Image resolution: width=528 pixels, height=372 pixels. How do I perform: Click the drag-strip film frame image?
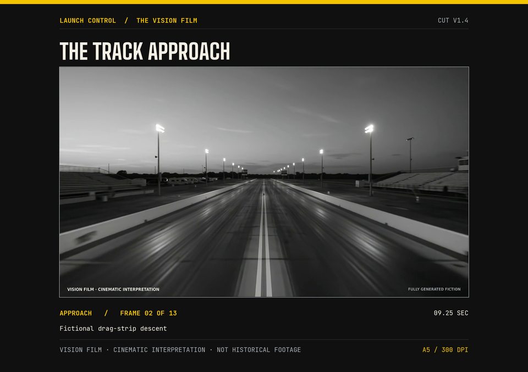[264, 182]
